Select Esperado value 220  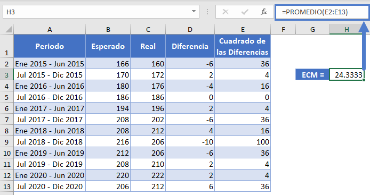[108, 175]
